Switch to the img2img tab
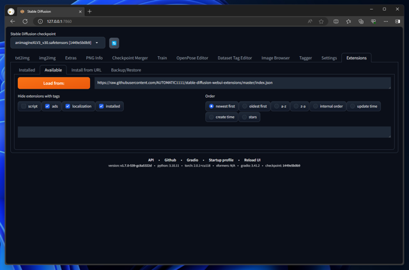The image size is (409, 270). pos(47,58)
